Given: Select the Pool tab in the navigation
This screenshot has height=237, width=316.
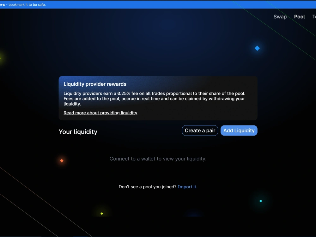Looking at the screenshot, I should (299, 16).
